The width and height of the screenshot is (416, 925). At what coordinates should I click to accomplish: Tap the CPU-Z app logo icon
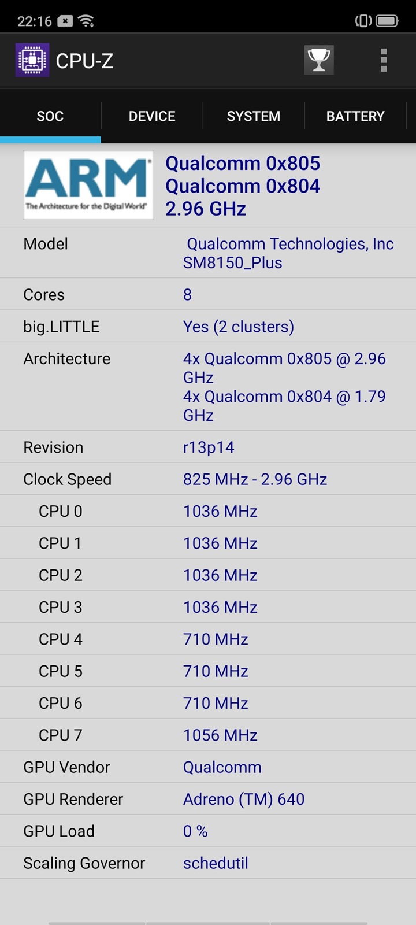click(32, 60)
